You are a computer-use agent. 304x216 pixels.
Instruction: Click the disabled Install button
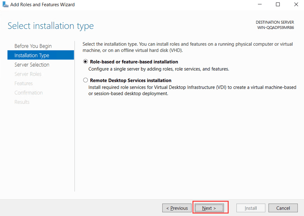coord(251,208)
